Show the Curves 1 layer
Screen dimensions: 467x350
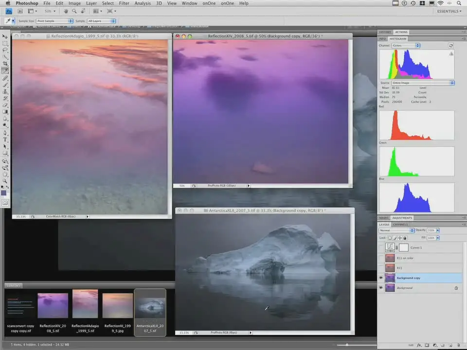381,247
